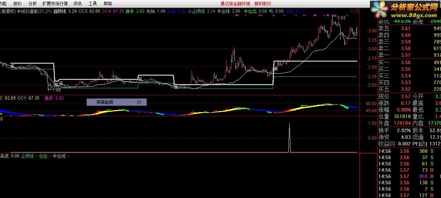The width and height of the screenshot is (441, 198).
Task: Click the 内盘 label in quote panel
Action: [x=418, y=123]
